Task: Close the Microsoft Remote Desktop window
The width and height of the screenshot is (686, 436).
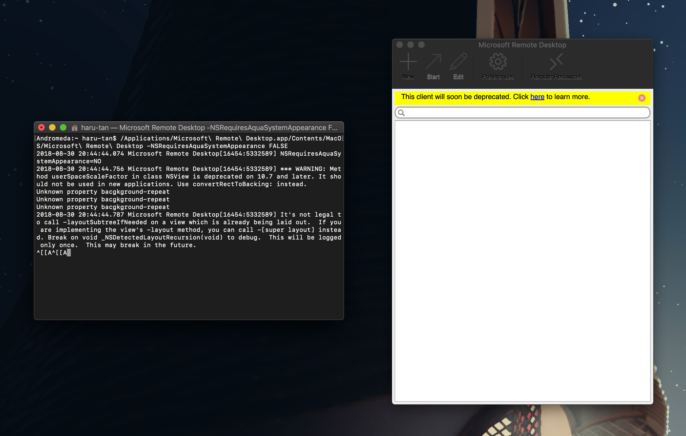Action: 399,45
